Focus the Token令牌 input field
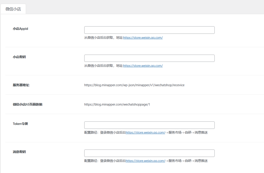The width and height of the screenshot is (264, 173). coord(149,125)
